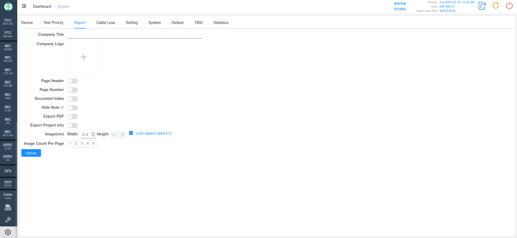Switch to the Setting tab
The width and height of the screenshot is (517, 238).
pos(132,23)
